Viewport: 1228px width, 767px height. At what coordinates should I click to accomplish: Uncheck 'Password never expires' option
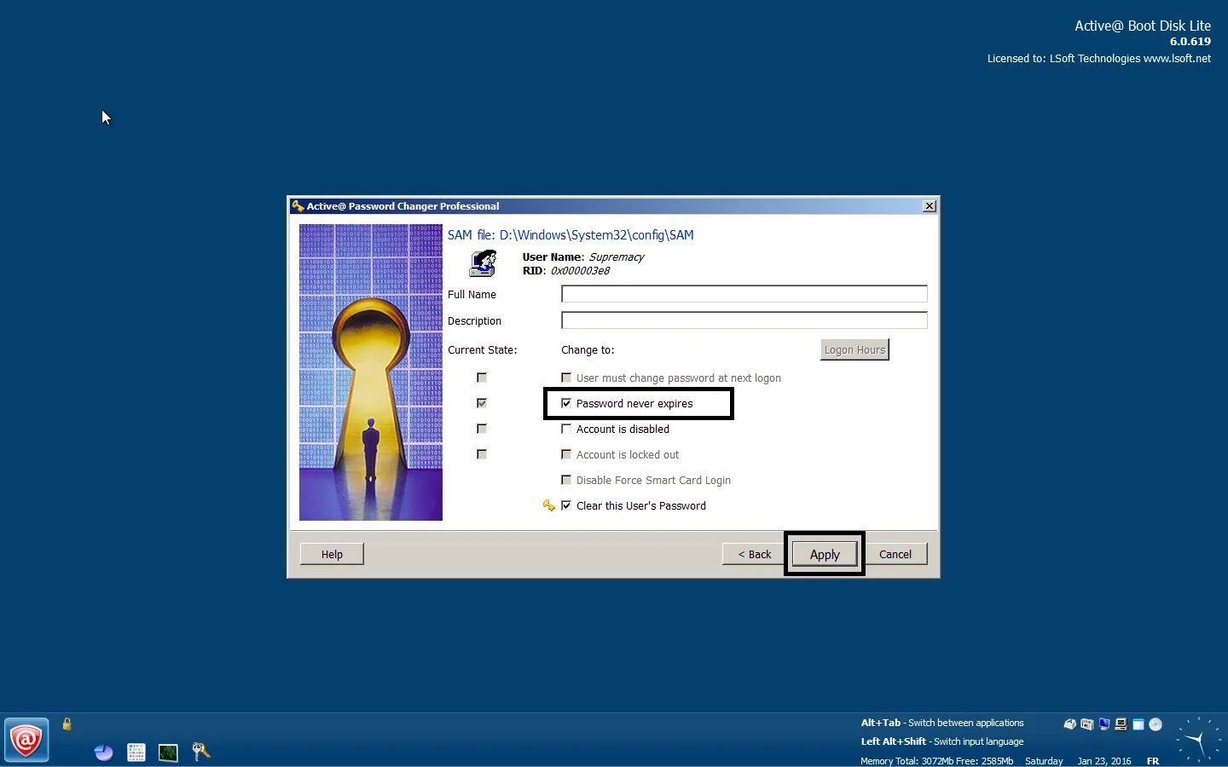[x=566, y=403]
